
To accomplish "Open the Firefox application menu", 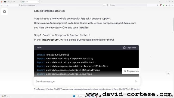I will (172, 5).
